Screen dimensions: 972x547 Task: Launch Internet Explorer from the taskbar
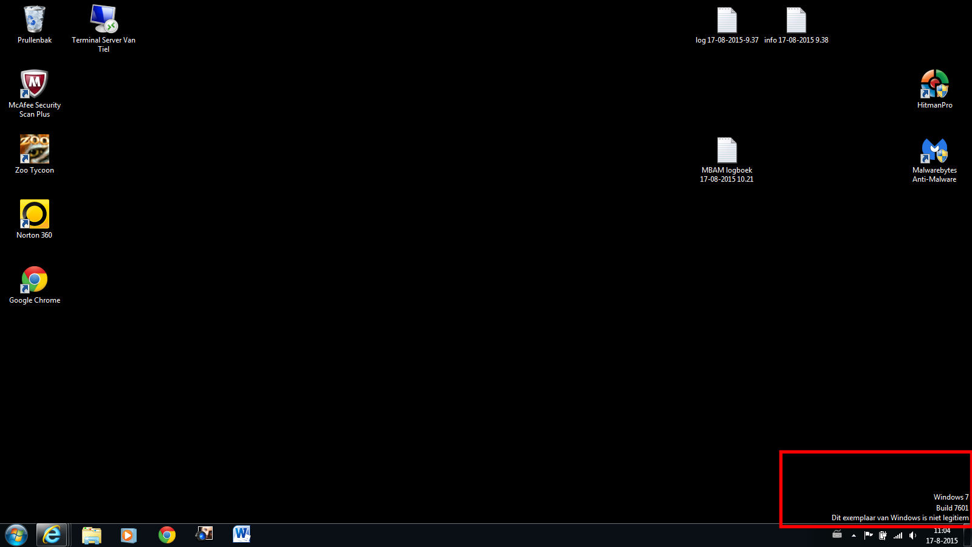coord(52,535)
